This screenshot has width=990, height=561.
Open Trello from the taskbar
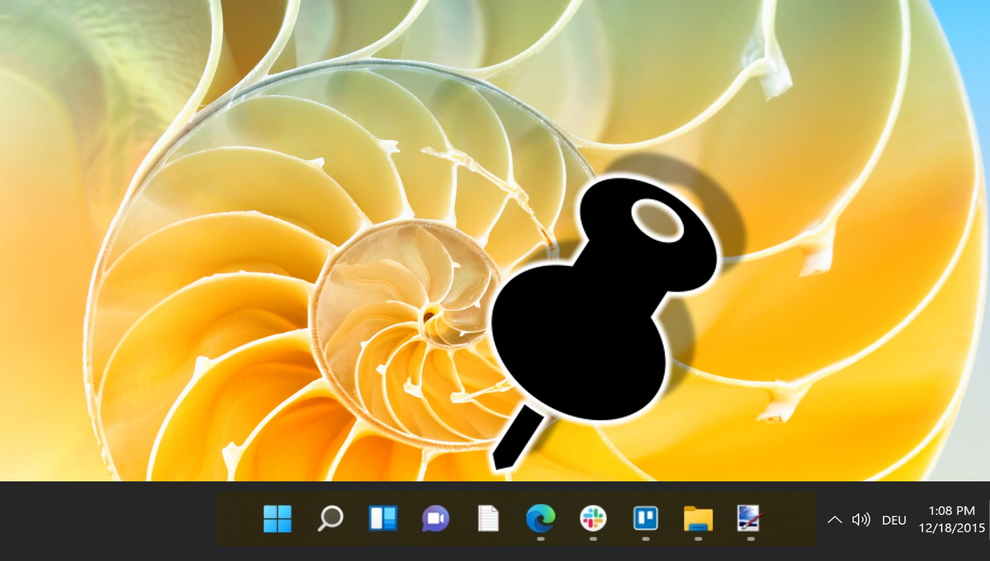[646, 519]
